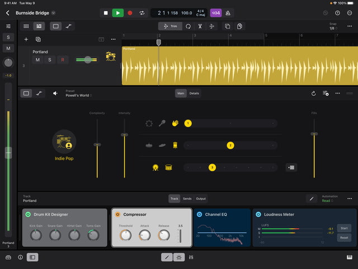The height and width of the screenshot is (269, 358).
Task: Switch to the Sends tab
Action: pos(187,198)
